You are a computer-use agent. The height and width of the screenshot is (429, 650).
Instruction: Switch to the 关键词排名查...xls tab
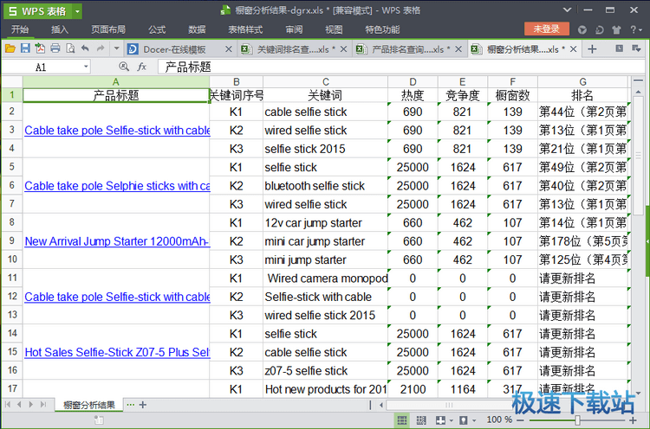293,49
